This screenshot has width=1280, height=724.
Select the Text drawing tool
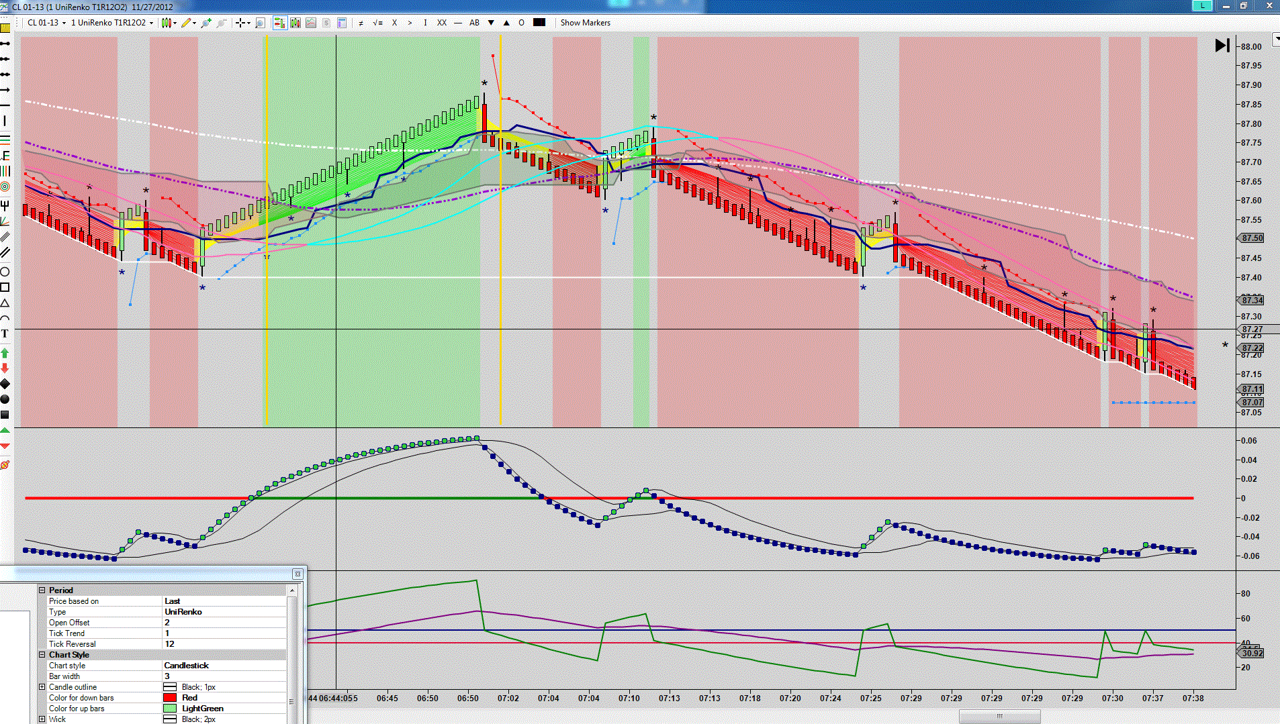pyautogui.click(x=5, y=333)
